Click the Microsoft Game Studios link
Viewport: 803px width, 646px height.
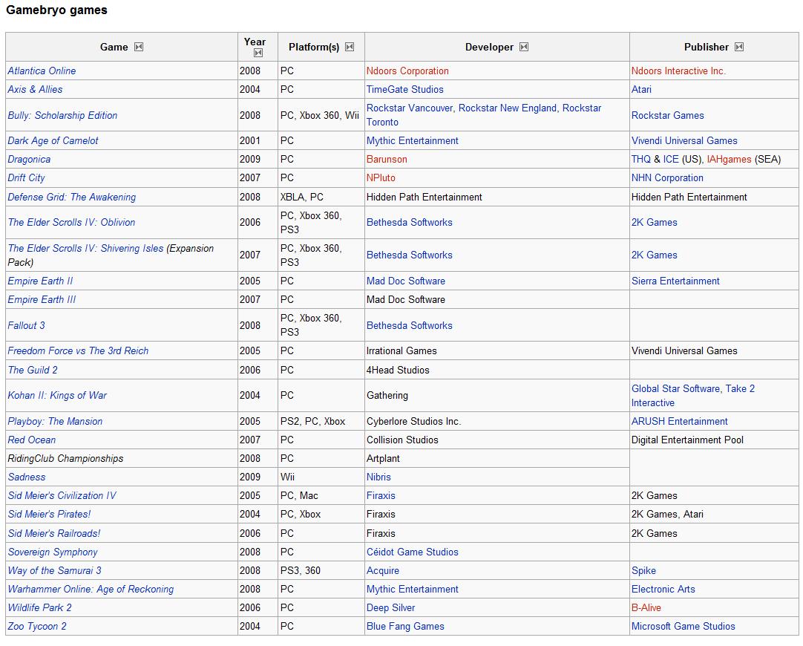(x=683, y=626)
